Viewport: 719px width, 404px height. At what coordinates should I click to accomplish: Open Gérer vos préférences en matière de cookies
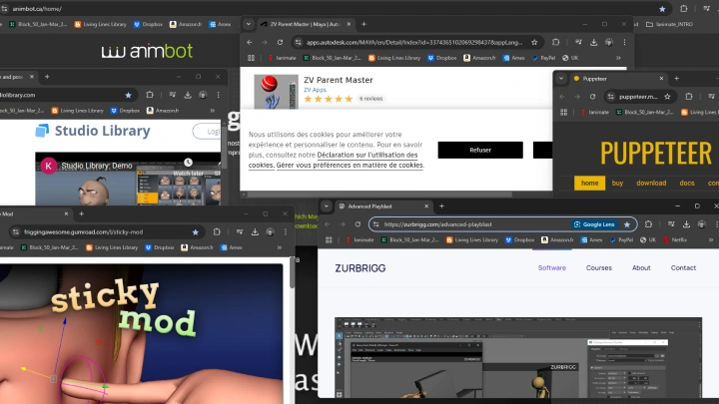pos(350,165)
